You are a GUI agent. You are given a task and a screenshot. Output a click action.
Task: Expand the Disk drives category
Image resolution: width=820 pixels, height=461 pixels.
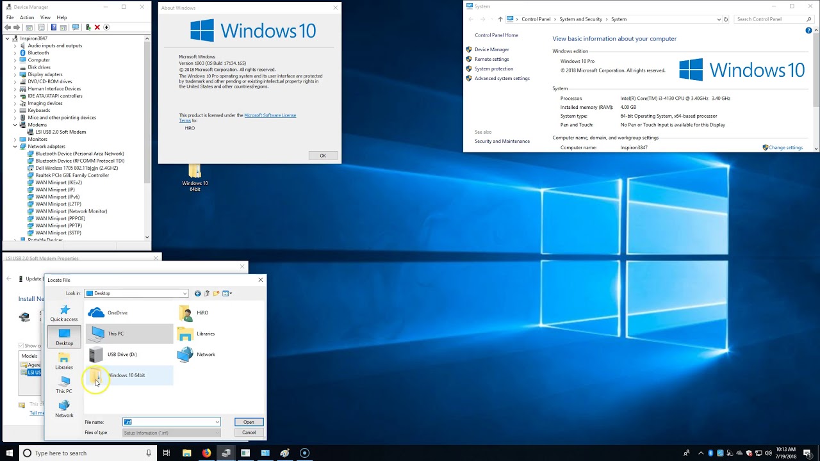point(15,67)
